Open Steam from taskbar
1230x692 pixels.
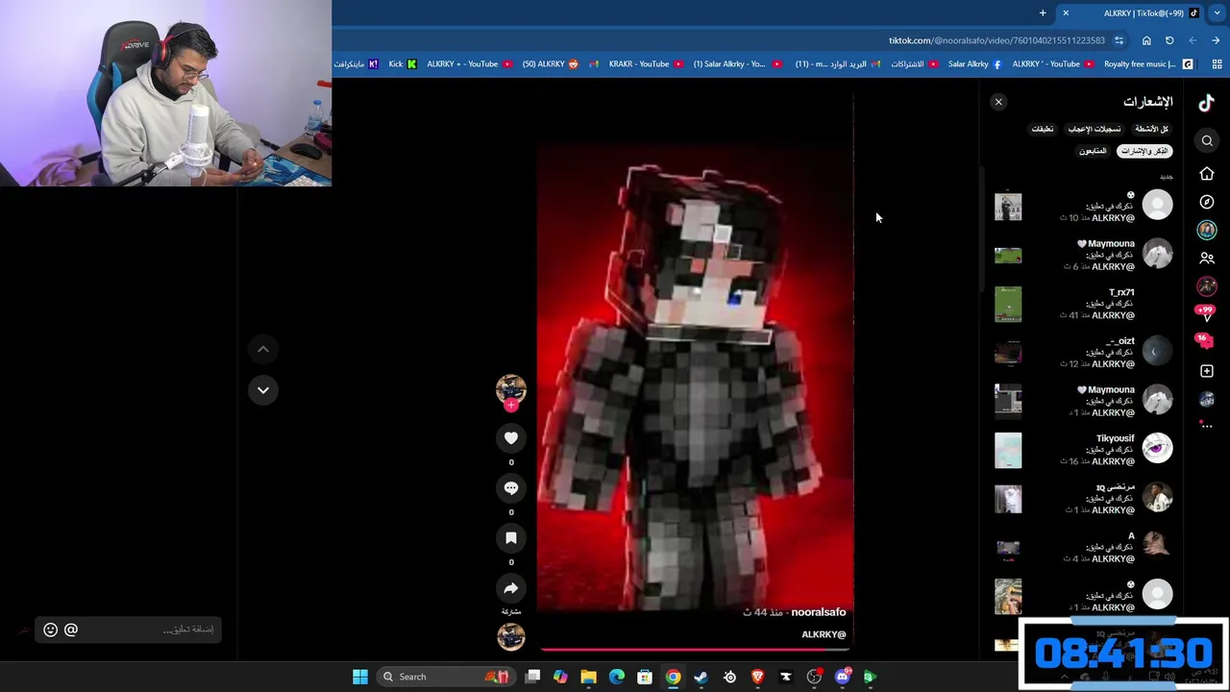coord(701,677)
